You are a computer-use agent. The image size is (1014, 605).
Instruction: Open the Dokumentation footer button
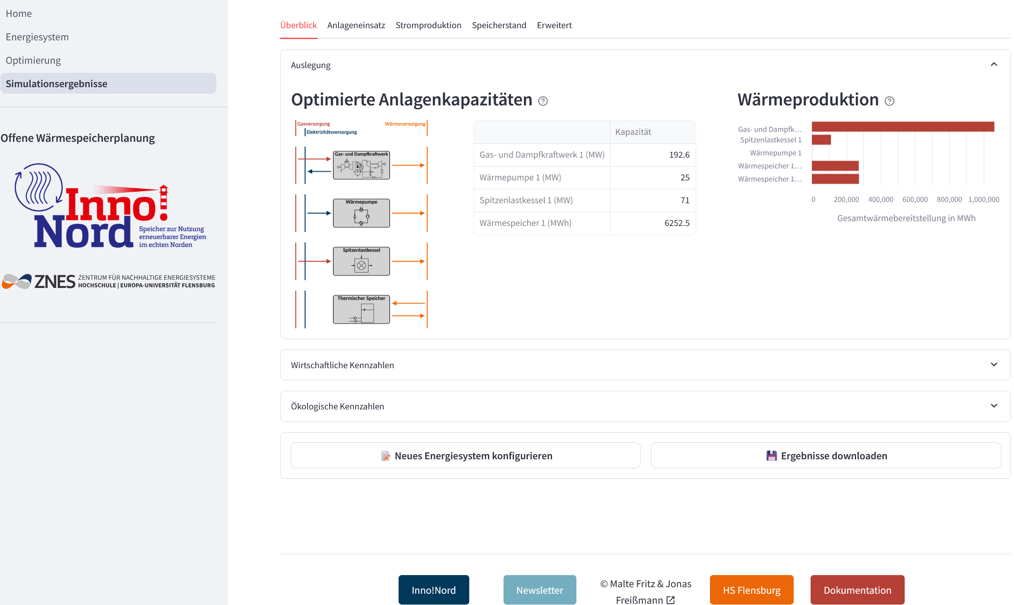[x=857, y=590]
